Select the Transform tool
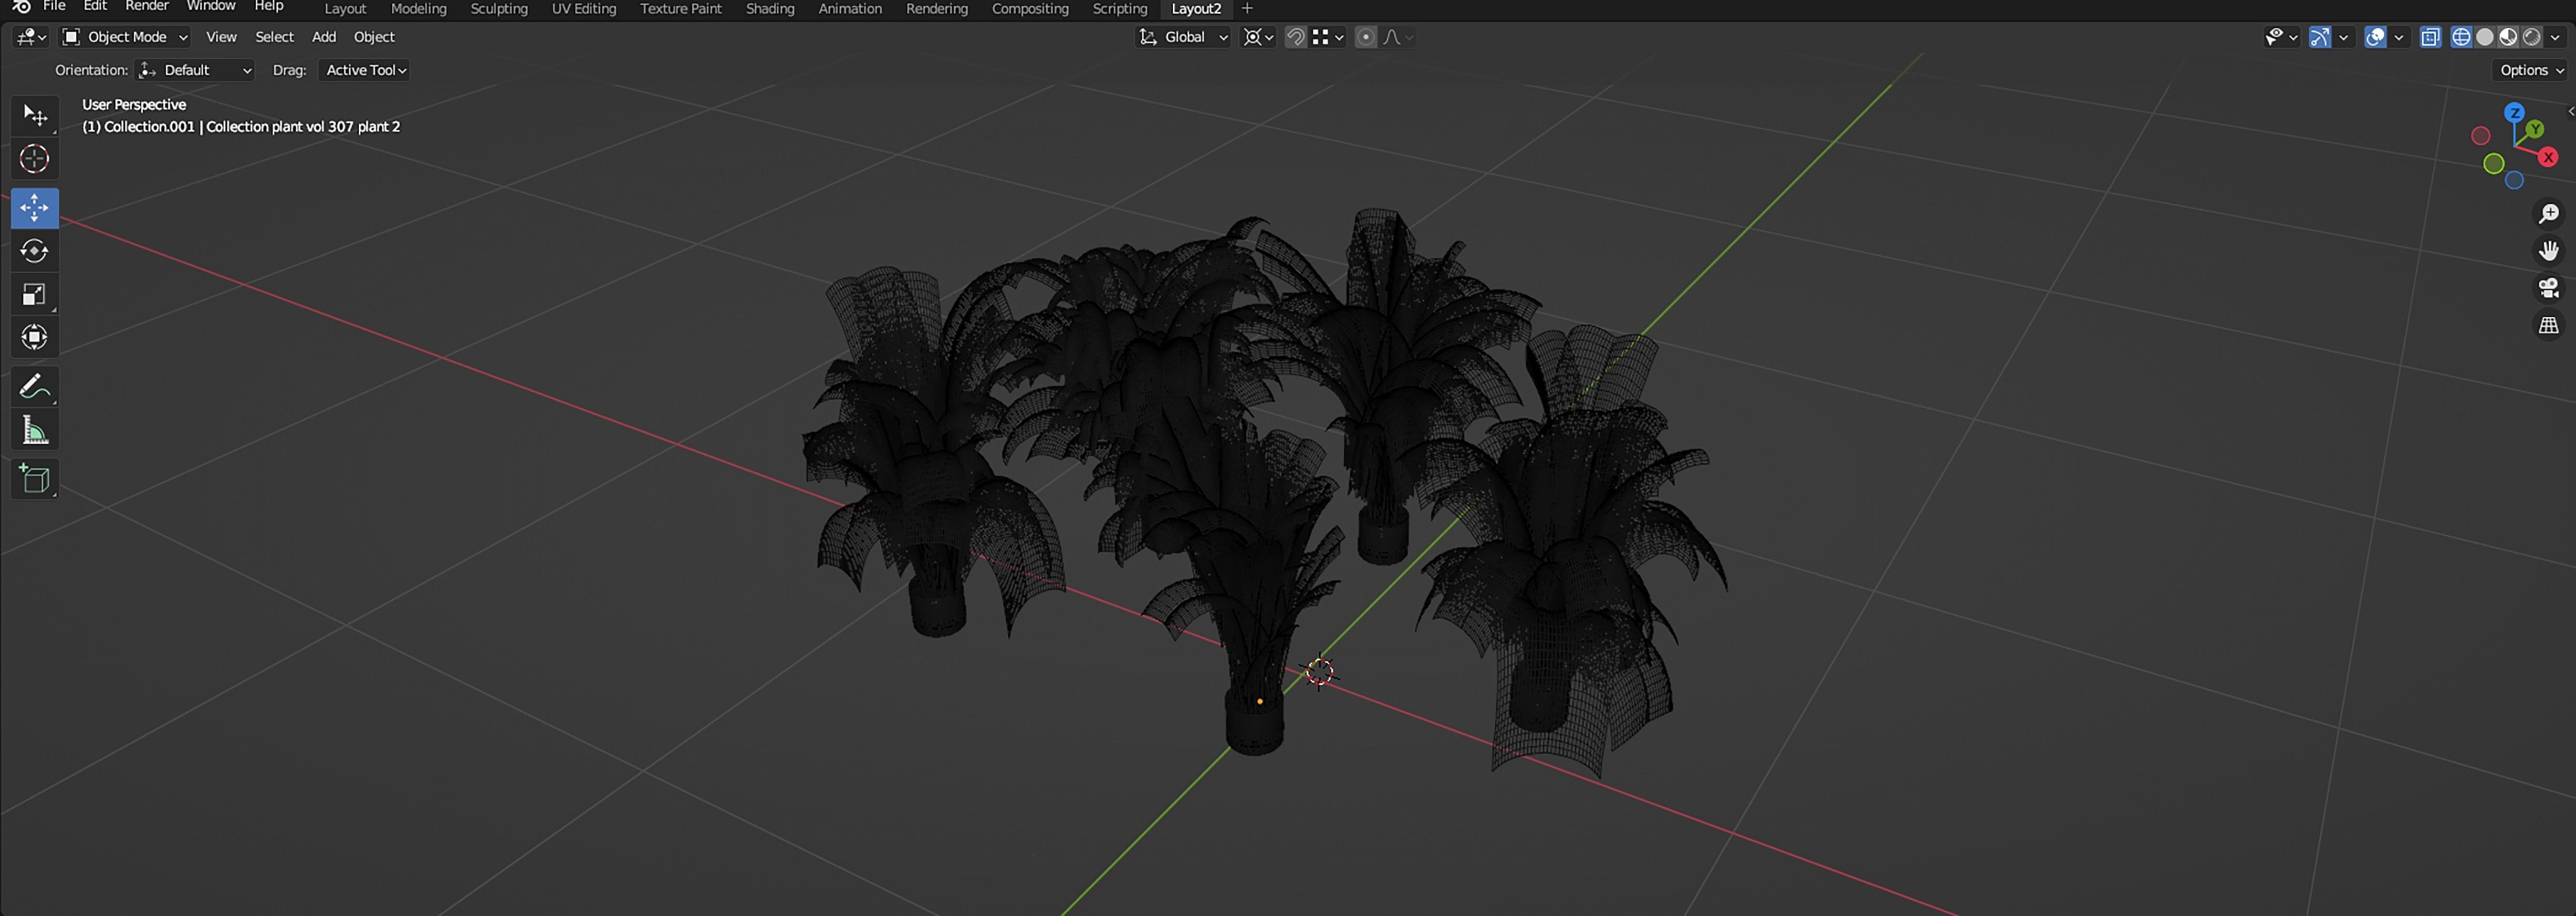 click(35, 337)
